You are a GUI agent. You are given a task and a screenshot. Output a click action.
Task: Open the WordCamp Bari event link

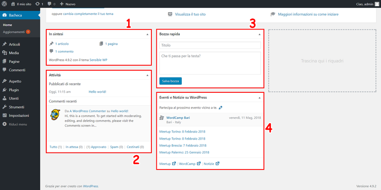(x=178, y=118)
